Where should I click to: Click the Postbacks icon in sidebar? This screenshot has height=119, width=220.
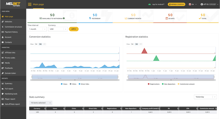coord(2,68)
